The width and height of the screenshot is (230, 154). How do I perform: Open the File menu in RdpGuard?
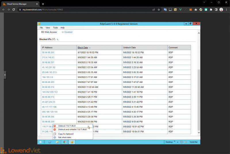click(41, 28)
